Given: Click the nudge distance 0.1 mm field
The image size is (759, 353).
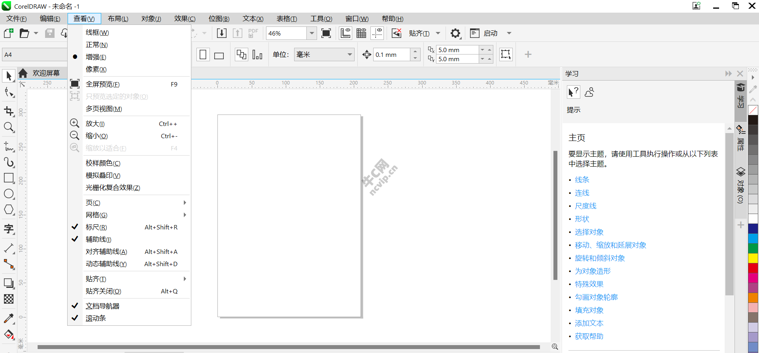Looking at the screenshot, I should pyautogui.click(x=391, y=54).
